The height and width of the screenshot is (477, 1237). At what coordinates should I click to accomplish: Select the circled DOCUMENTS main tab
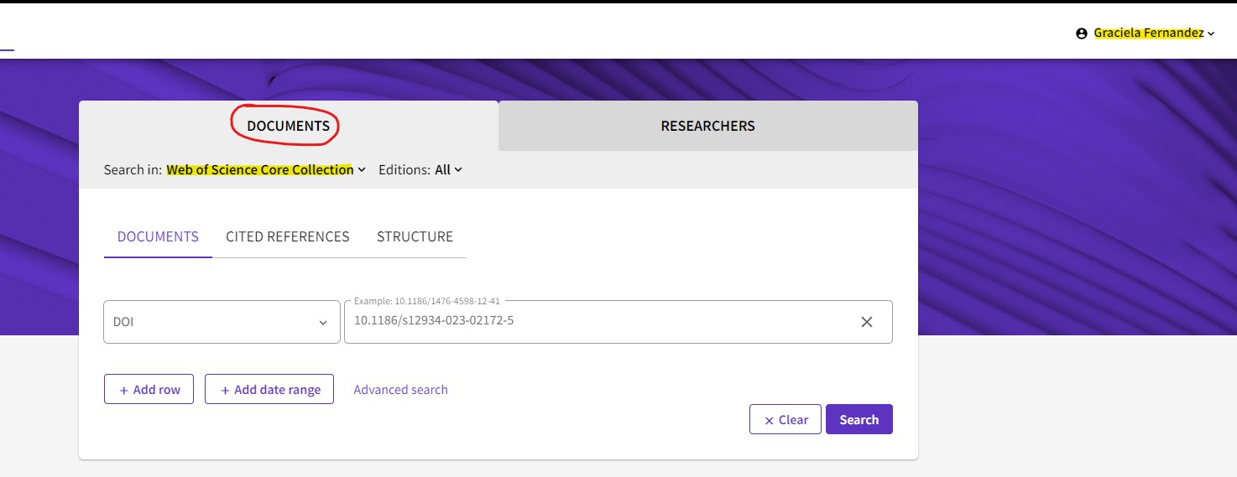click(288, 126)
